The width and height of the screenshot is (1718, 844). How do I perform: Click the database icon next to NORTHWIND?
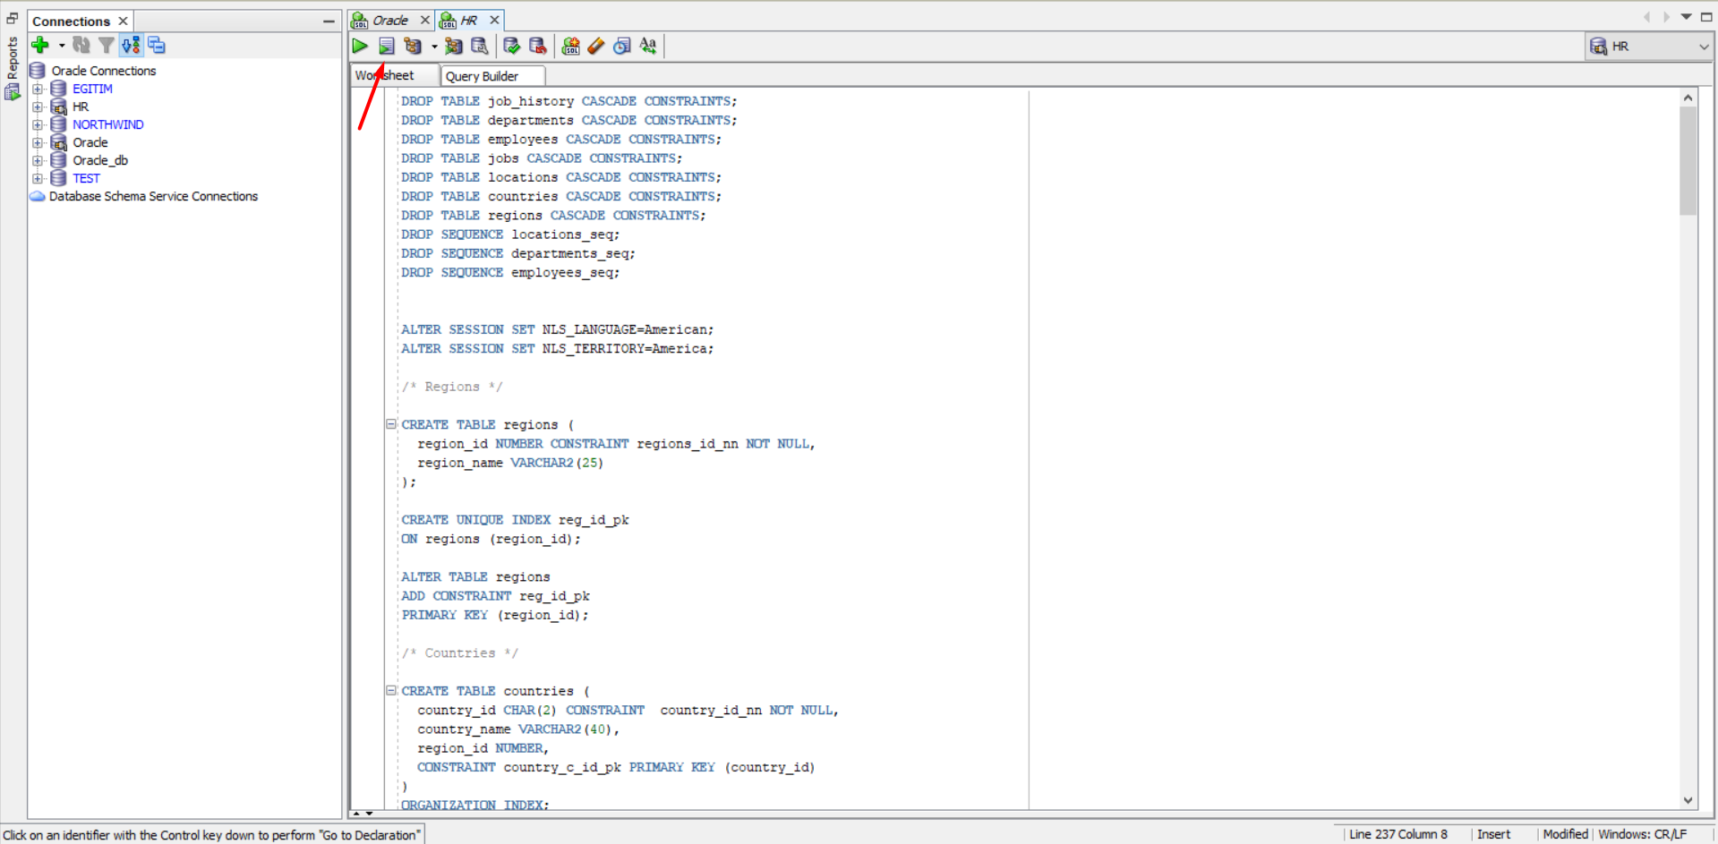click(59, 124)
